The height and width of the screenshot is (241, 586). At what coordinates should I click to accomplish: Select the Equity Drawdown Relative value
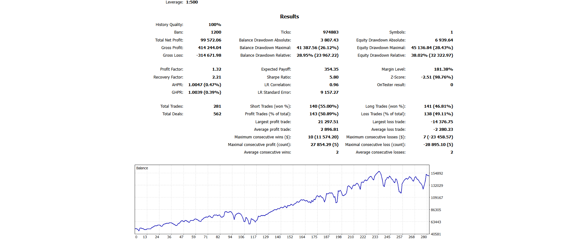point(432,55)
